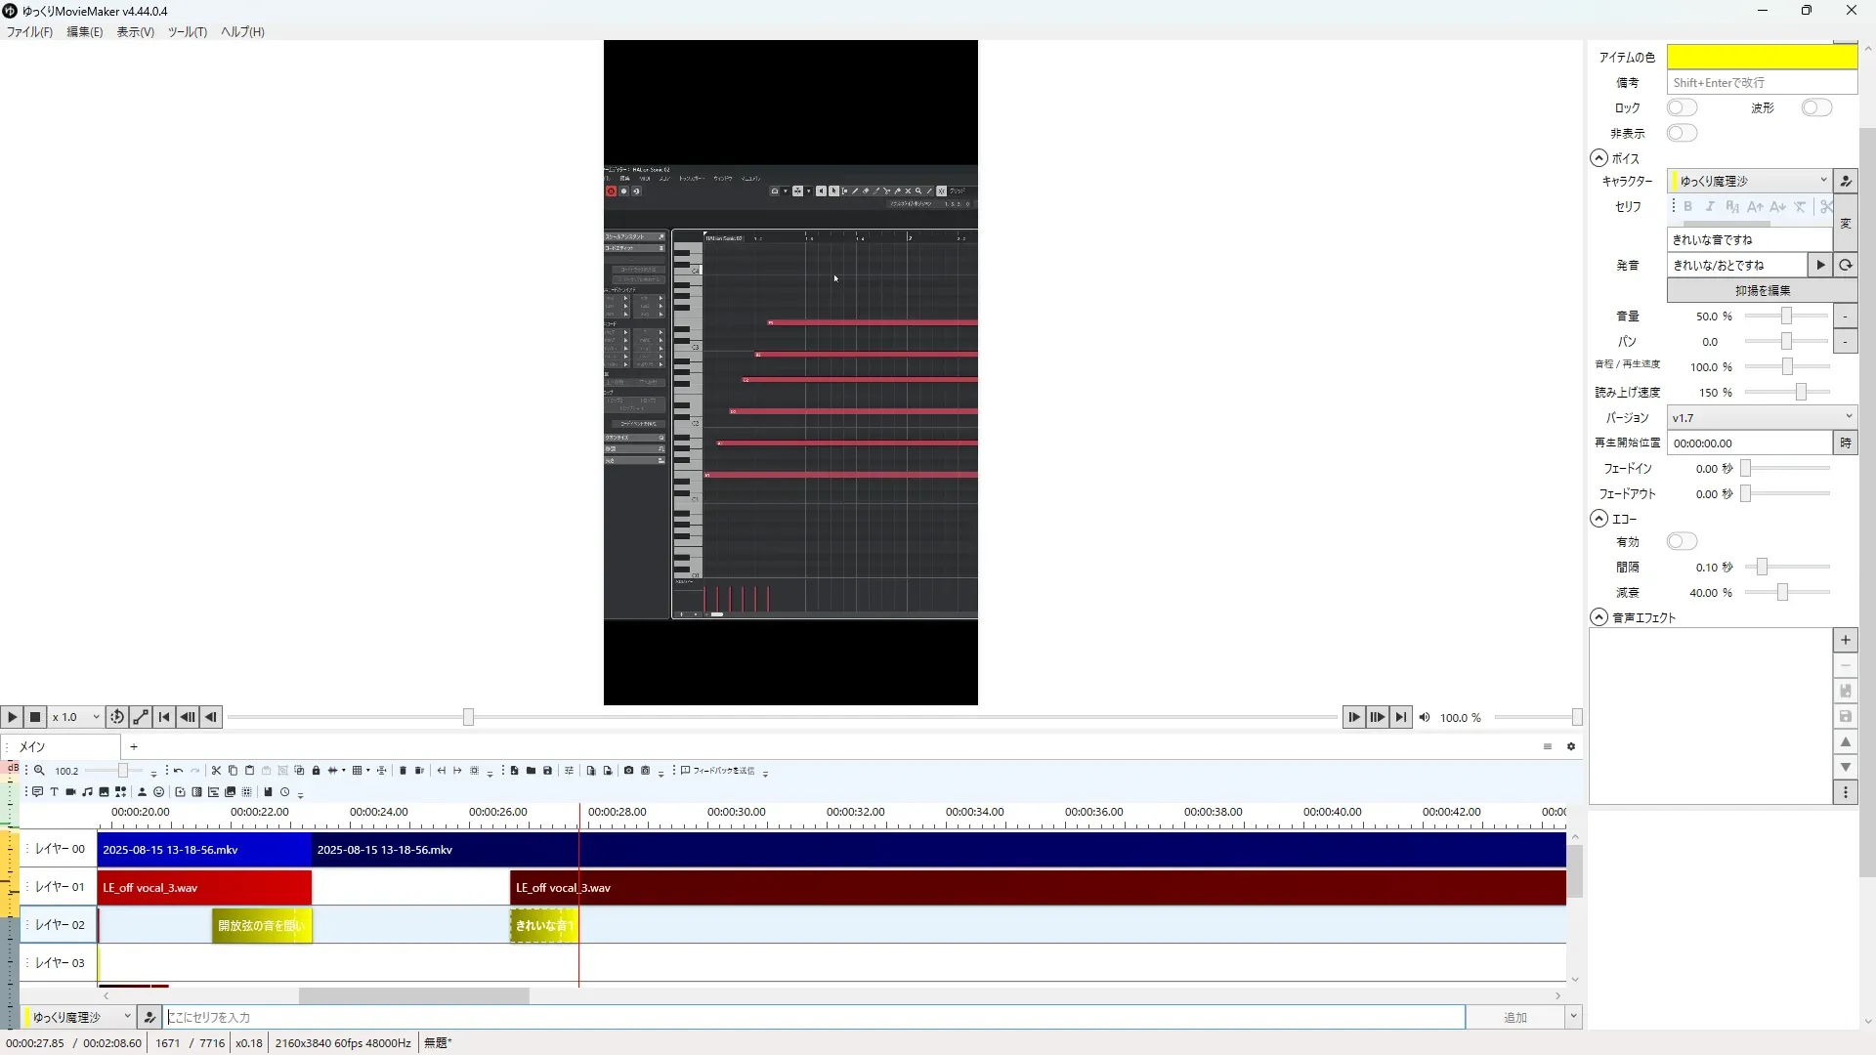This screenshot has width=1876, height=1055.
Task: Toggle the ロック lock switch
Action: pos(1682,107)
